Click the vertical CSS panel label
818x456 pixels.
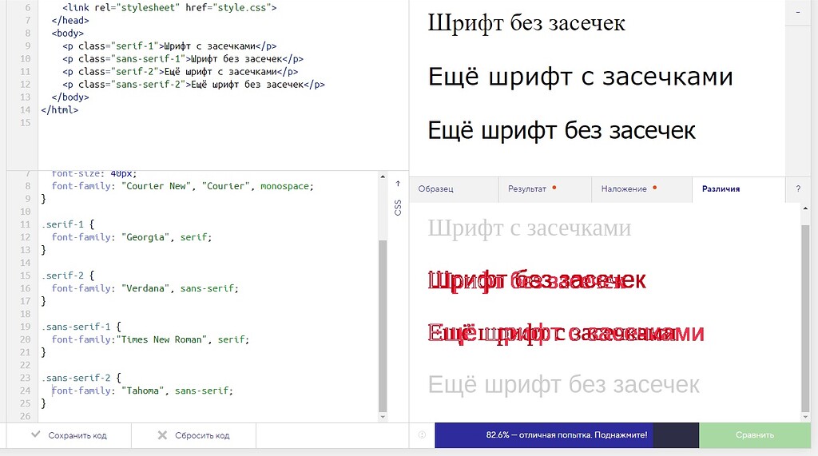tap(398, 208)
